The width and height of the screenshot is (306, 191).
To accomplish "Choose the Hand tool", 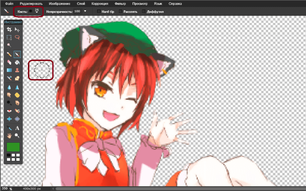I will [x=9, y=136].
